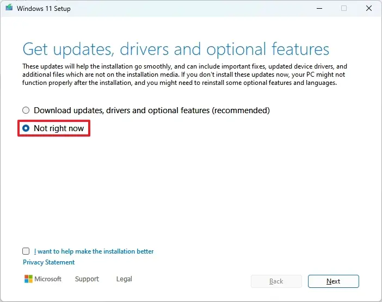Click the Legal link
The height and width of the screenshot is (302, 382).
click(124, 279)
